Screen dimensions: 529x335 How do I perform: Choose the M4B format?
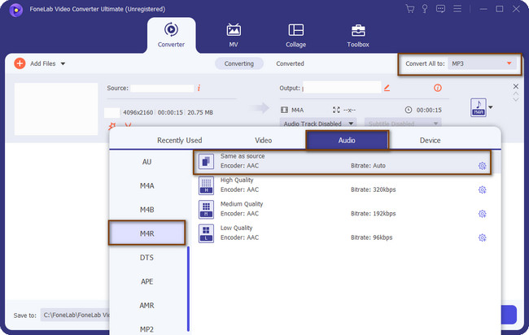click(x=146, y=210)
